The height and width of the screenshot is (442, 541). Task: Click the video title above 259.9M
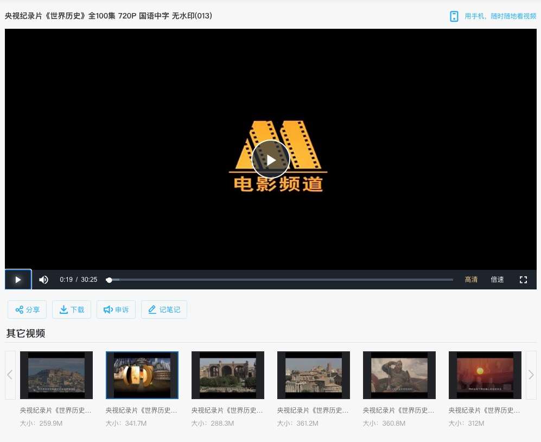[55, 410]
